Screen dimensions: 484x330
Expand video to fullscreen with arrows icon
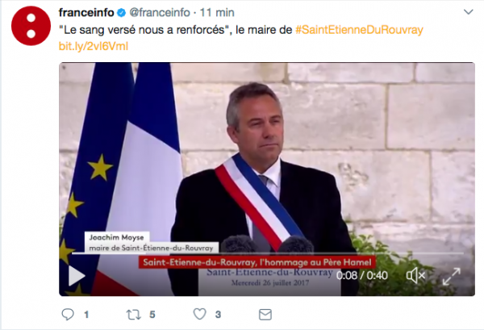[451, 276]
